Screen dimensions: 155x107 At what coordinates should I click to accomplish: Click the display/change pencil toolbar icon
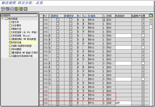pyautogui.click(x=3, y=9)
